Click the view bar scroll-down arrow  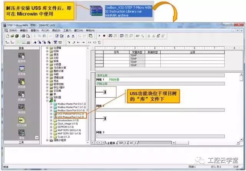[37, 138]
